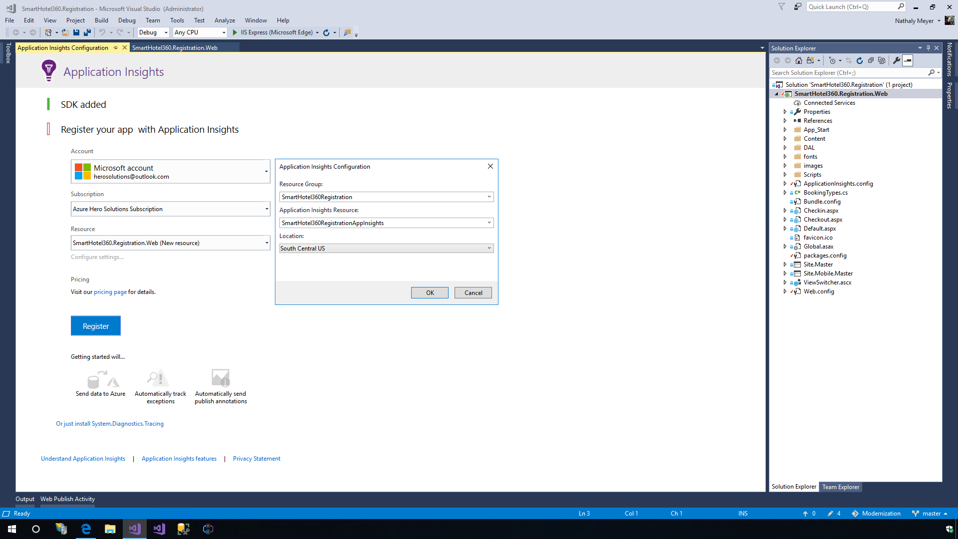Click the Home icon in Solution Explorer
The width and height of the screenshot is (958, 539).
pyautogui.click(x=799, y=60)
